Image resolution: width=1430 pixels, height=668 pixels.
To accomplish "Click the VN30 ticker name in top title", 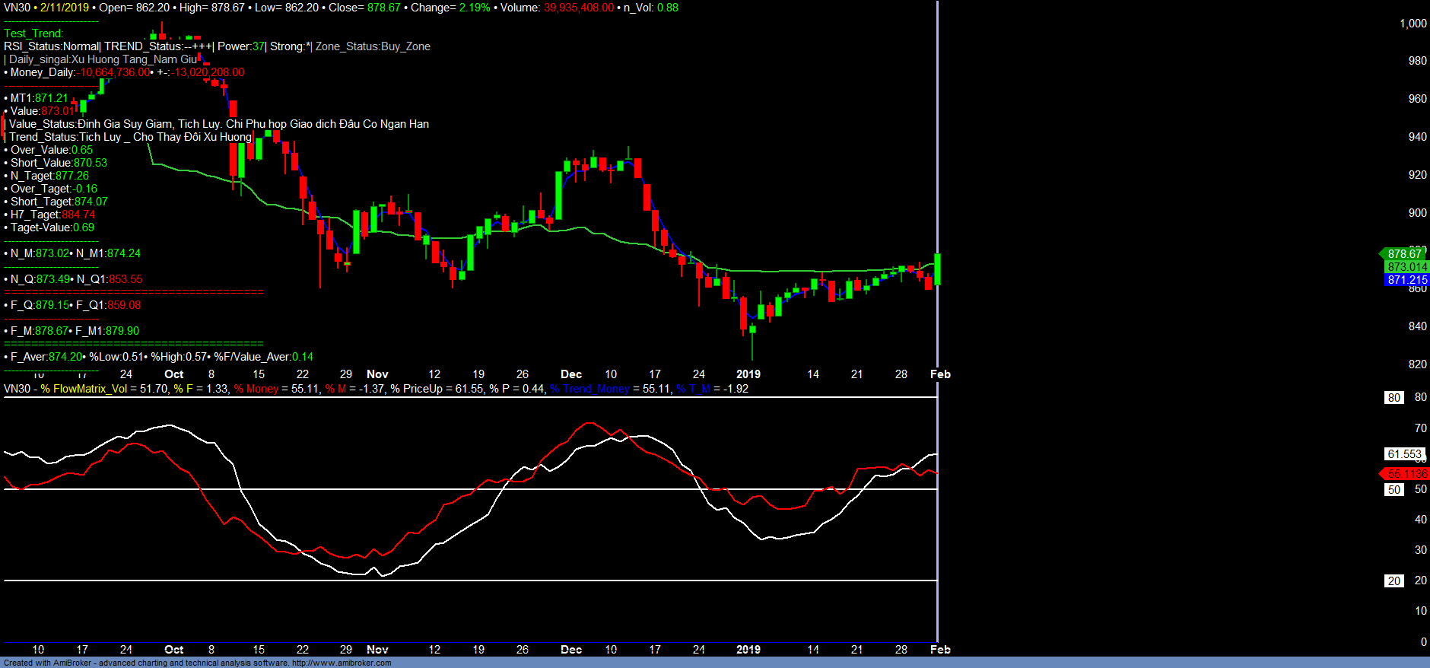I will click(17, 8).
